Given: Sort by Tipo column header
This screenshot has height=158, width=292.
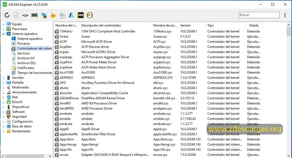Looking at the screenshot, I should coord(225,25).
